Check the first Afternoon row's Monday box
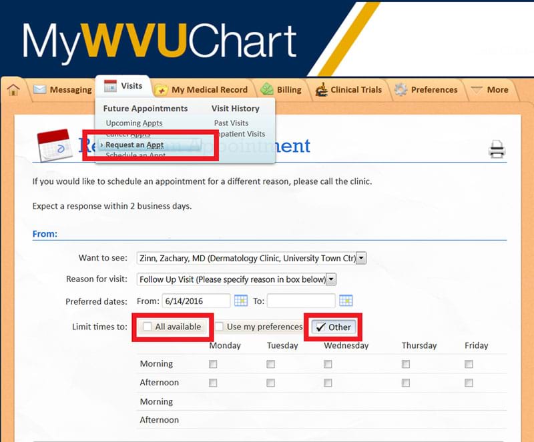534x442 pixels. coord(213,383)
